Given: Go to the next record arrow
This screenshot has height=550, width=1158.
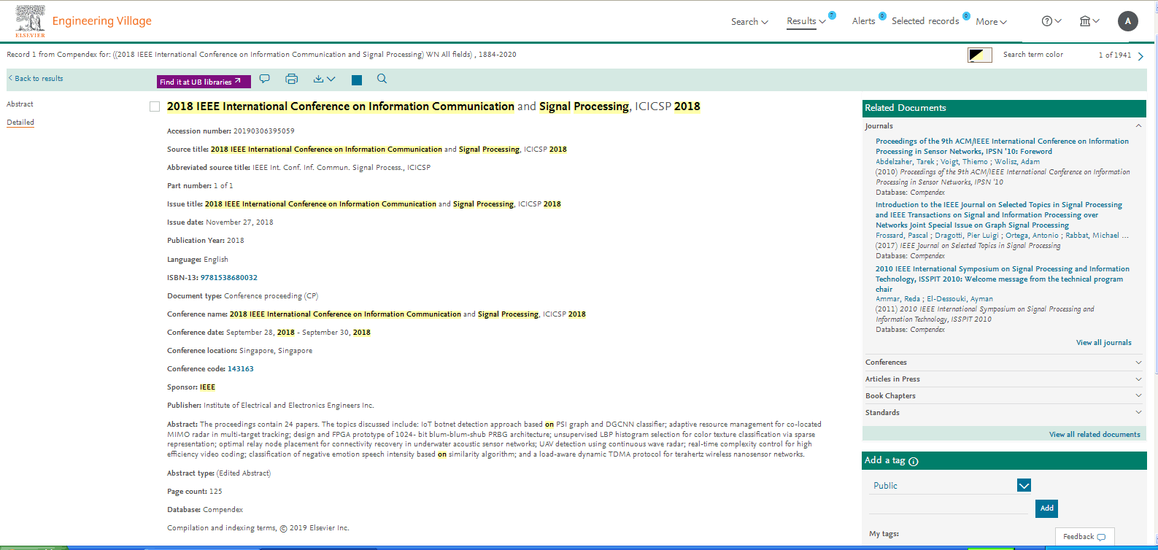Looking at the screenshot, I should (1141, 56).
